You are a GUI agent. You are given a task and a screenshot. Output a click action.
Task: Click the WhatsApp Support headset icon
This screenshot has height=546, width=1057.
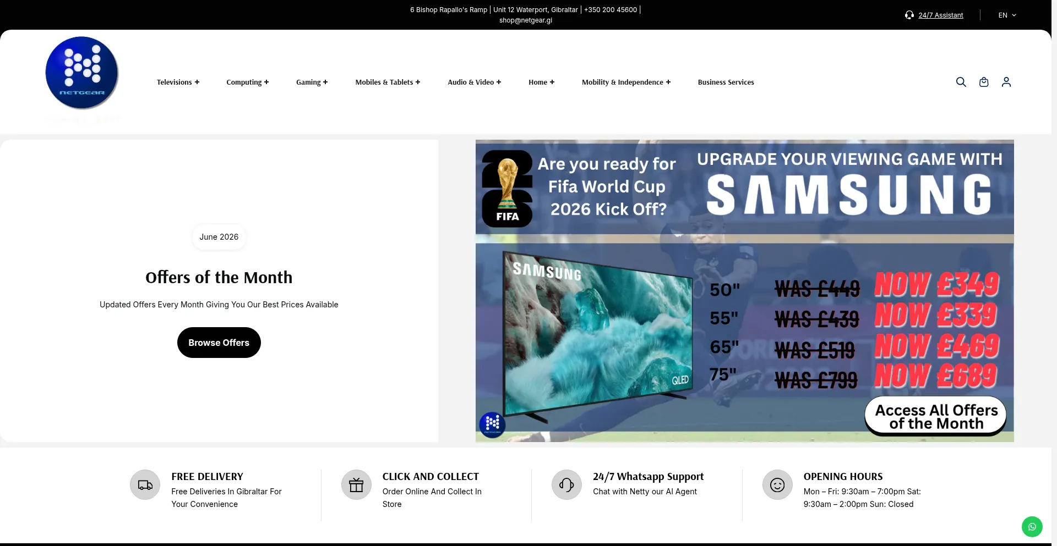coord(566,485)
